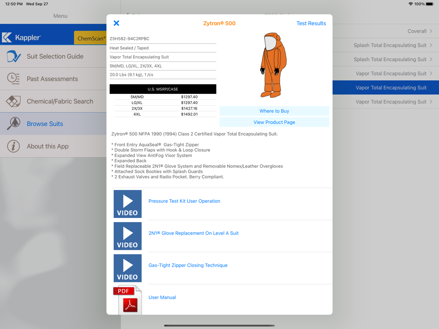The width and height of the screenshot is (439, 329).
Task: Click the Zytron® 500 popup title
Action: (x=219, y=24)
